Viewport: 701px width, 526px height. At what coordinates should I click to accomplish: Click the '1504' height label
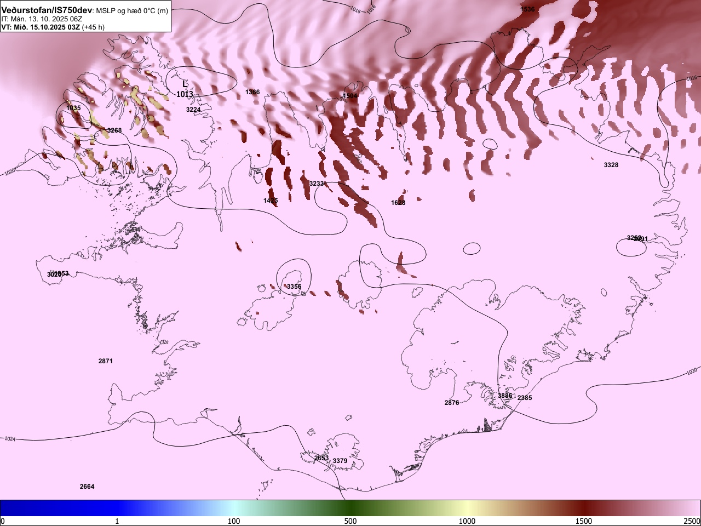[350, 96]
